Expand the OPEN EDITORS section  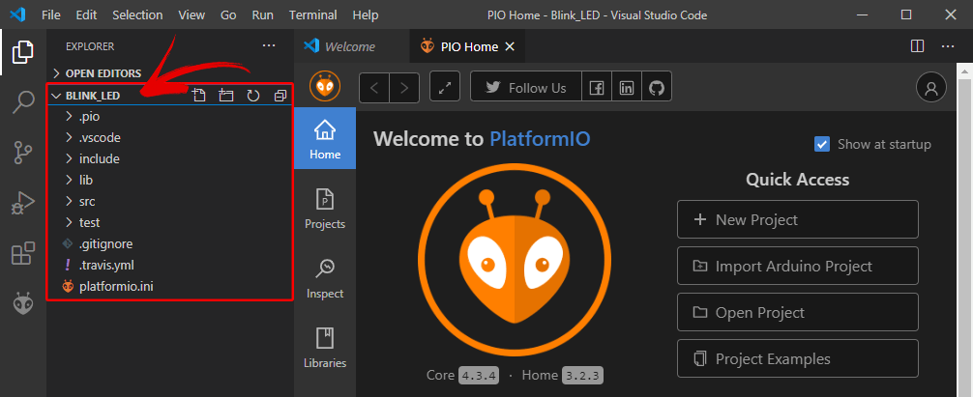coord(103,73)
